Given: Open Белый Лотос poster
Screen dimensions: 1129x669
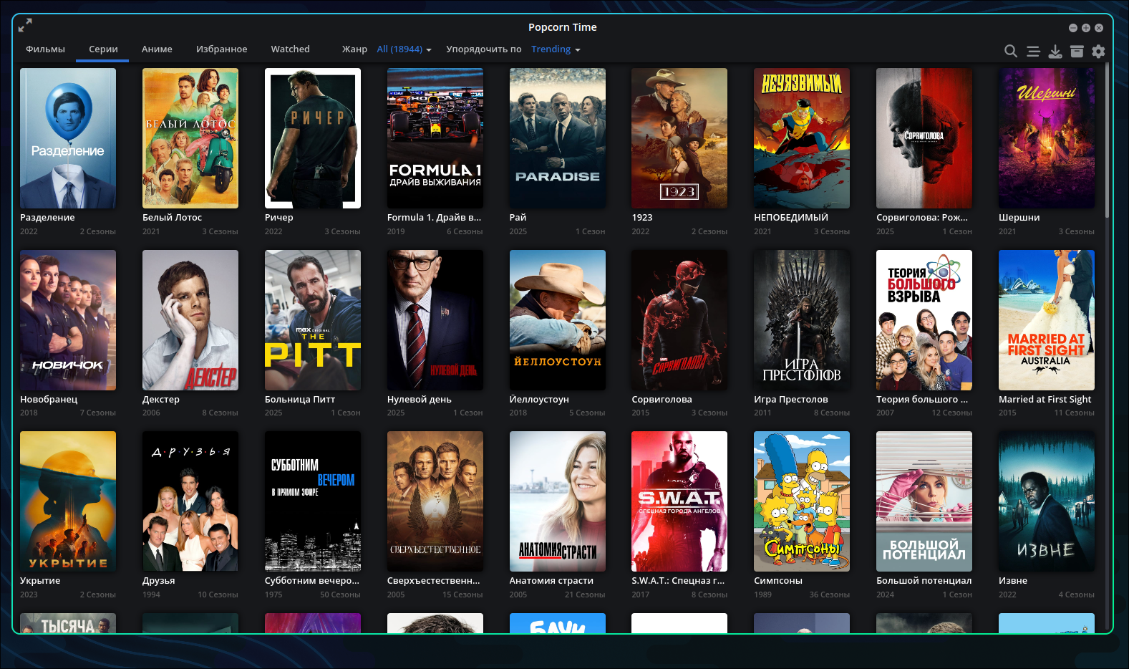Looking at the screenshot, I should click(190, 138).
